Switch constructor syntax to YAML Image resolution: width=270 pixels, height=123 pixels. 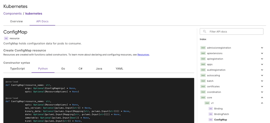(119, 69)
